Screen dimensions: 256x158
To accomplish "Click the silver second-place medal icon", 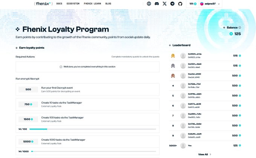I will click(x=173, y=66).
